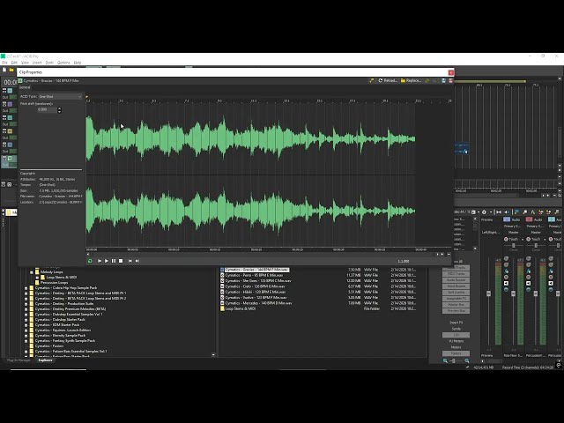Open the File menu
The height and width of the screenshot is (423, 564).
[4, 63]
